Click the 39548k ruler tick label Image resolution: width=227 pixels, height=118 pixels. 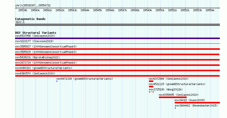(135, 10)
